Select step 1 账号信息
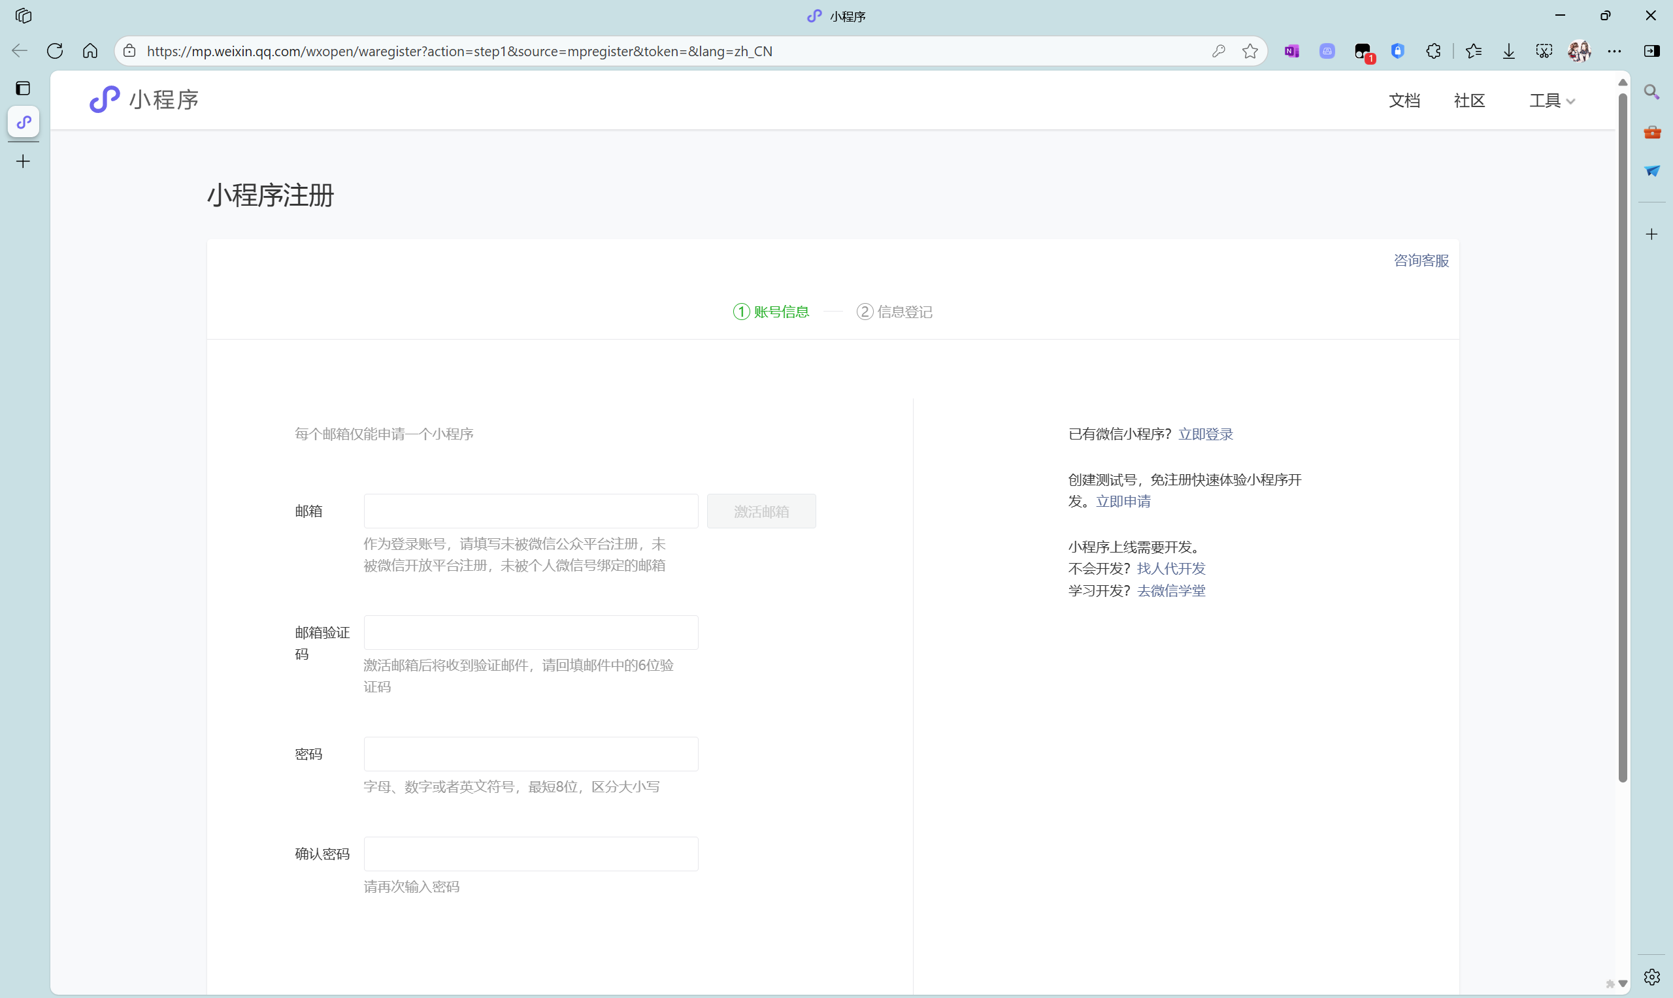The width and height of the screenshot is (1673, 998). click(x=771, y=312)
